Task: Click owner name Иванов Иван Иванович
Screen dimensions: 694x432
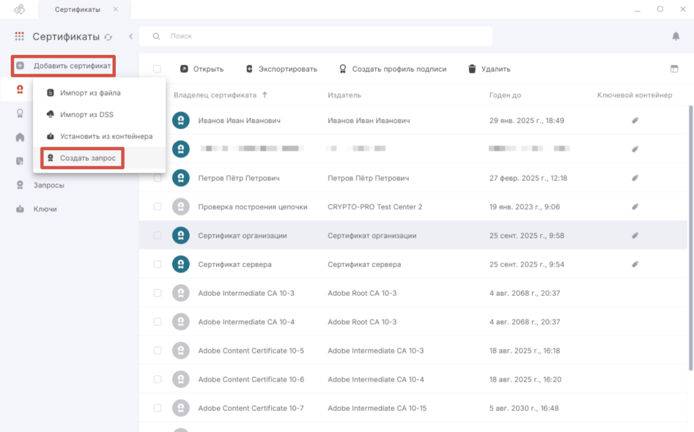Action: pos(239,121)
